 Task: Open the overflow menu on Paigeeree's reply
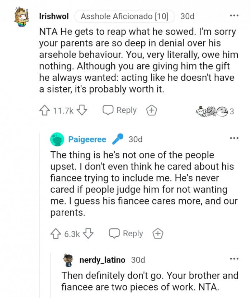tap(234, 138)
